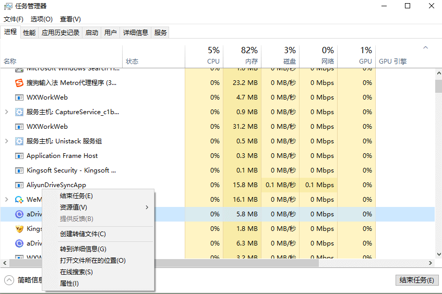Sort by the GPU engine (GPU 引擎) header
Viewport: 442px width, 294px height.
[x=405, y=56]
